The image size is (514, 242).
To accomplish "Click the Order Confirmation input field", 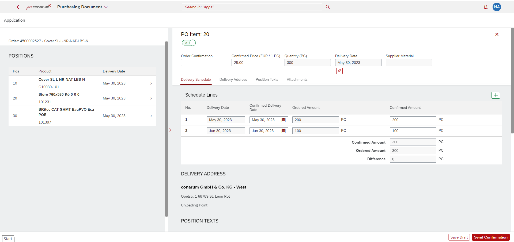I will coord(204,63).
